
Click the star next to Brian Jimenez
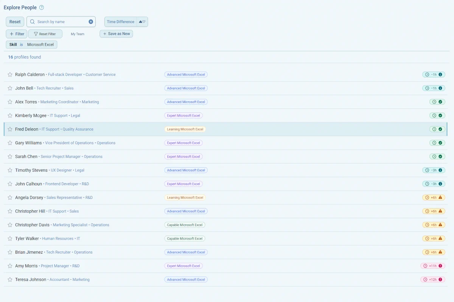(10, 252)
